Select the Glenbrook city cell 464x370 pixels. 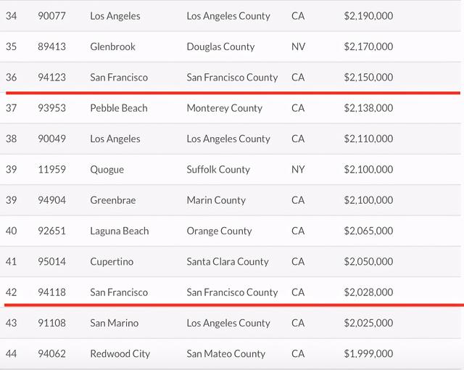pos(112,46)
